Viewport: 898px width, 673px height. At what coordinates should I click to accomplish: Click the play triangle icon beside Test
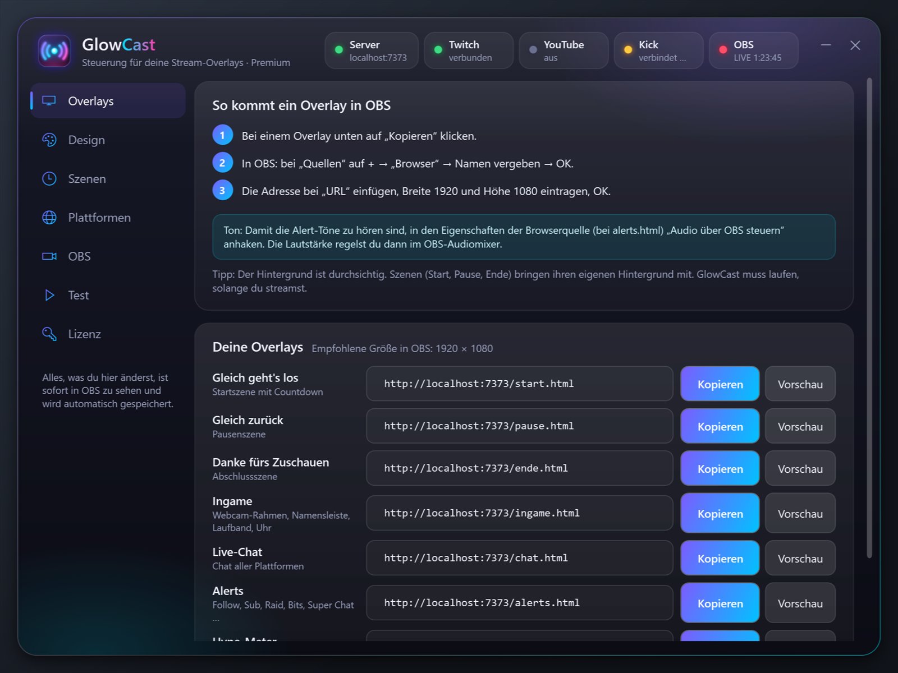(49, 295)
